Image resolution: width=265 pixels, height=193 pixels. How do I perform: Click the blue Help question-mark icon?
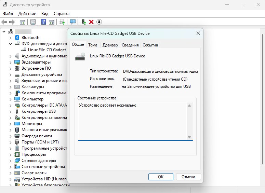[44, 22]
